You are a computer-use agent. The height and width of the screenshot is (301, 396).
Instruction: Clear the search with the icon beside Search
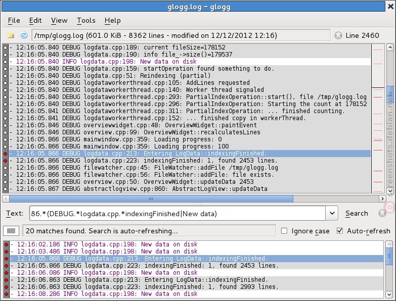coord(382,213)
